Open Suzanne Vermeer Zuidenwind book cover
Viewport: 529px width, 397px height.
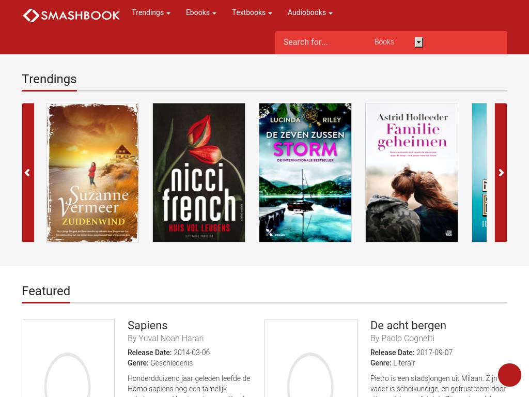click(92, 173)
